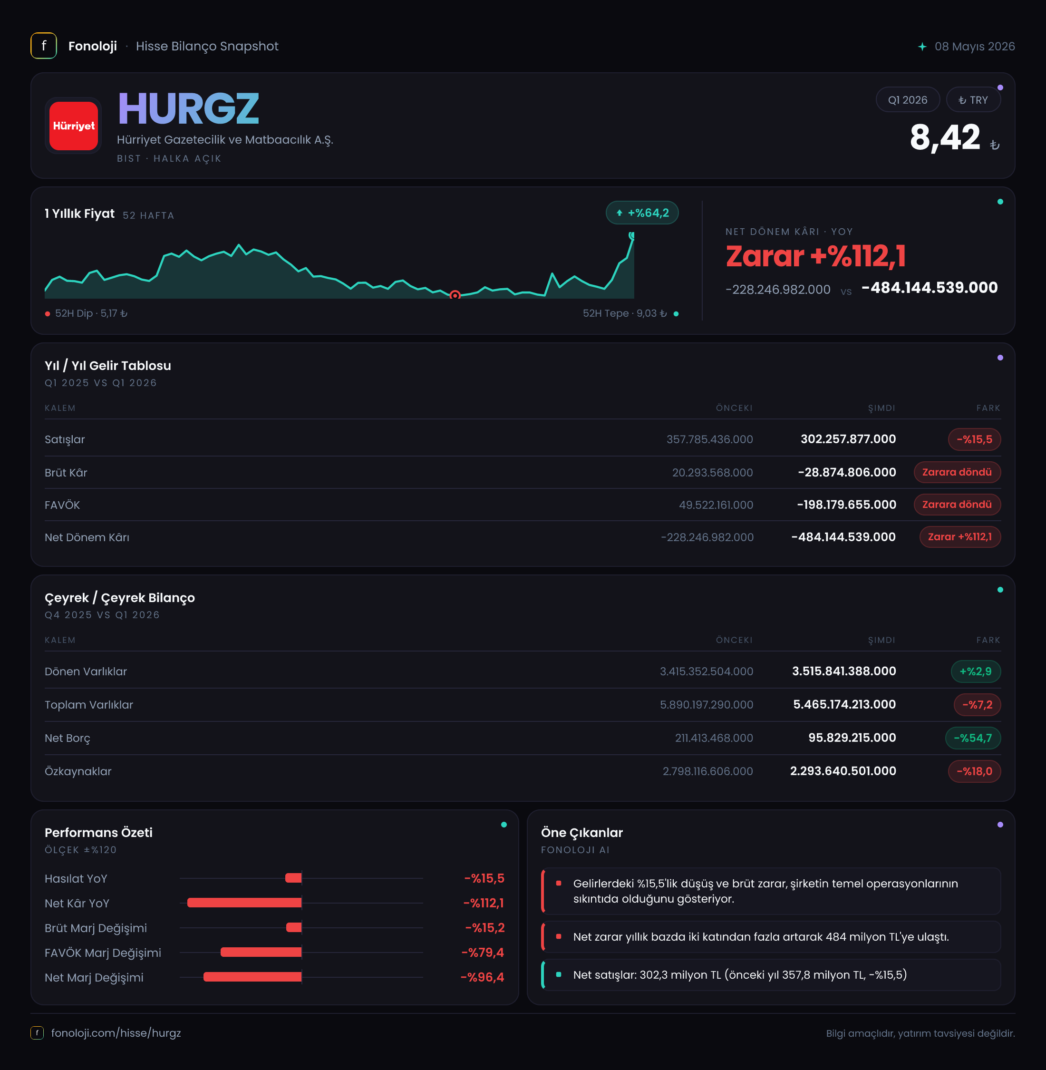This screenshot has width=1046, height=1070.
Task: Click the Brüt Kâr current value -28.874.806.000
Action: (x=847, y=472)
